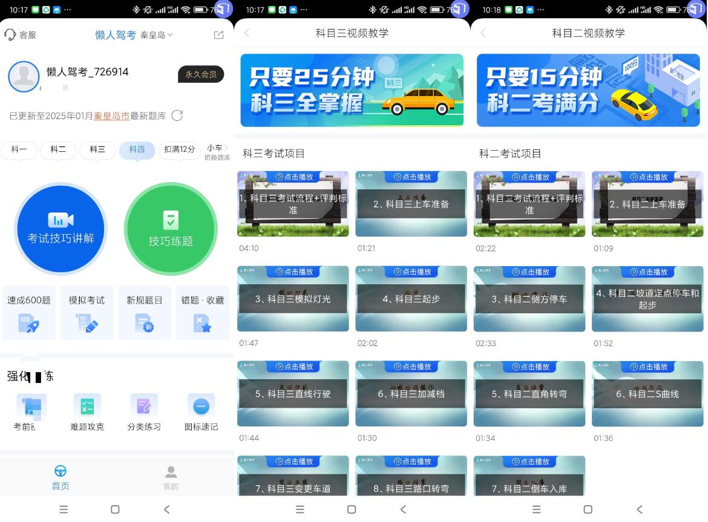Image resolution: width=708 pixels, height=522 pixels.
Task: Tap the 图标速记 sign memorization icon
Action: click(x=200, y=406)
